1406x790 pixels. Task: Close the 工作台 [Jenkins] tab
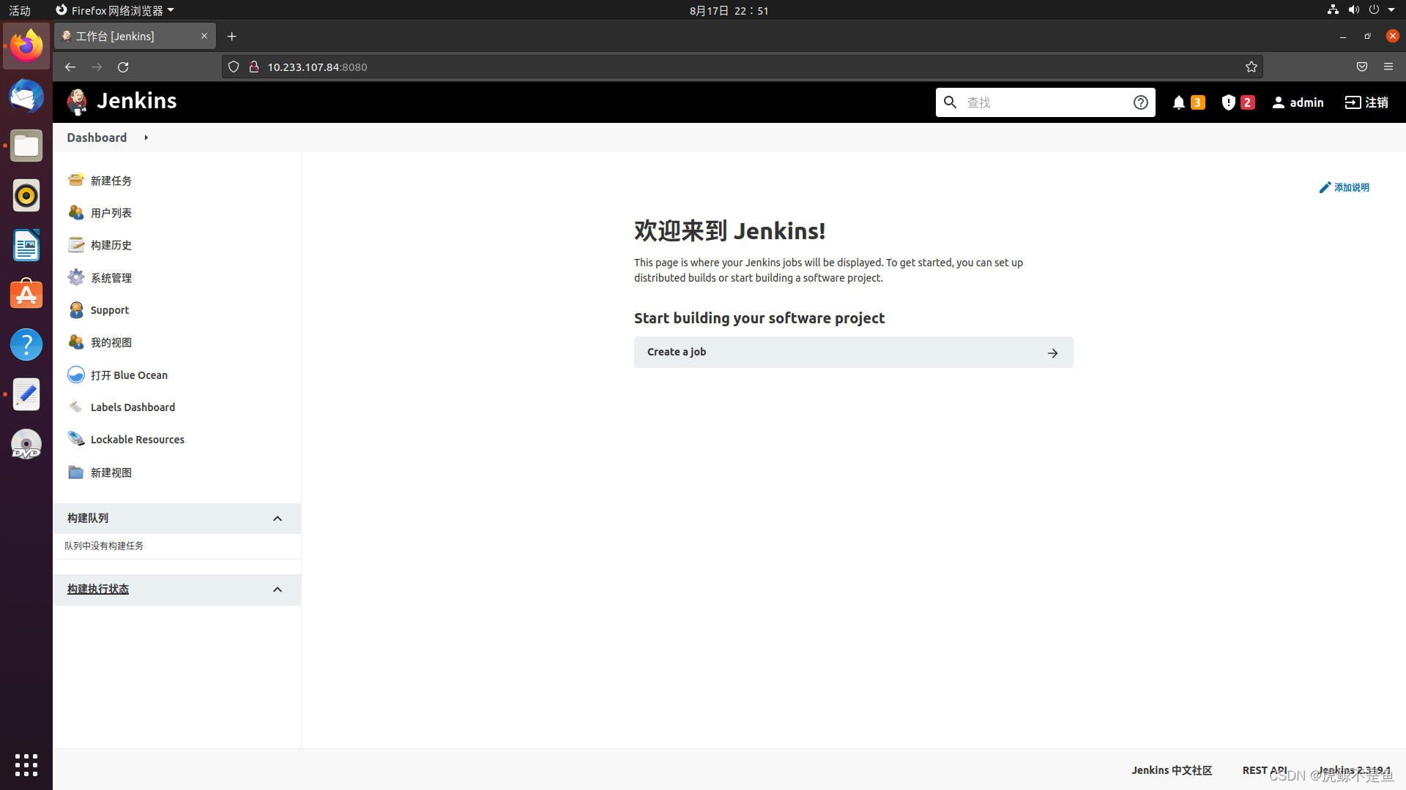pos(204,36)
